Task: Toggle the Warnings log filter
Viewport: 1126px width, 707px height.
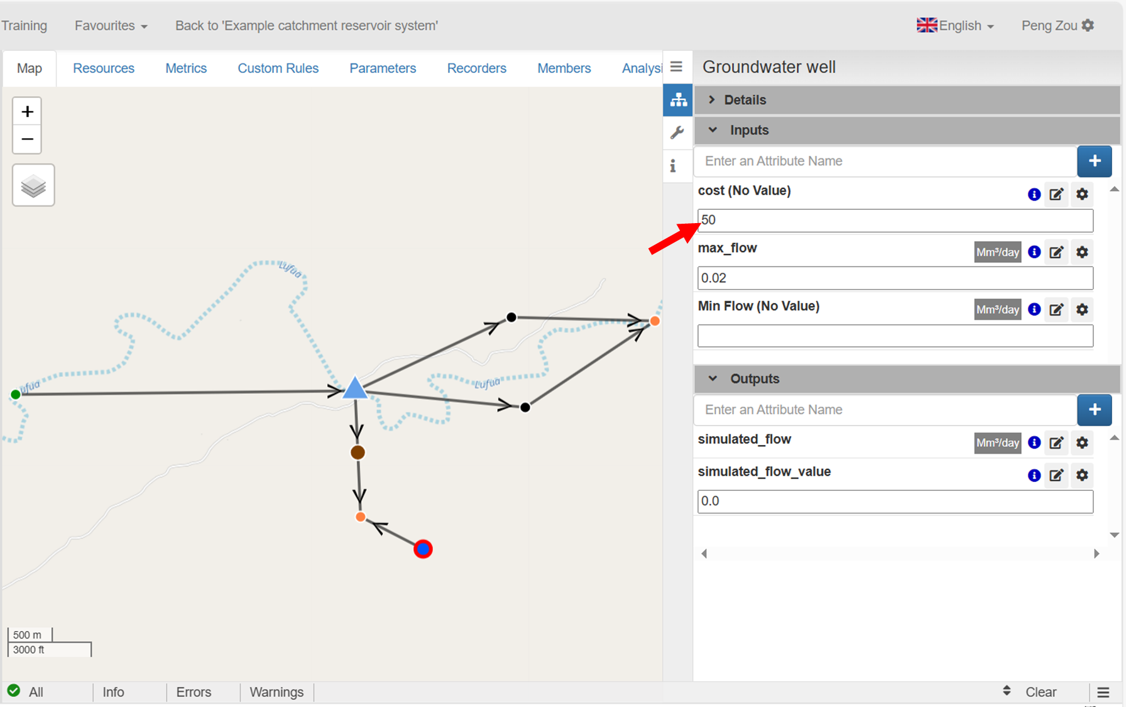Action: tap(276, 692)
